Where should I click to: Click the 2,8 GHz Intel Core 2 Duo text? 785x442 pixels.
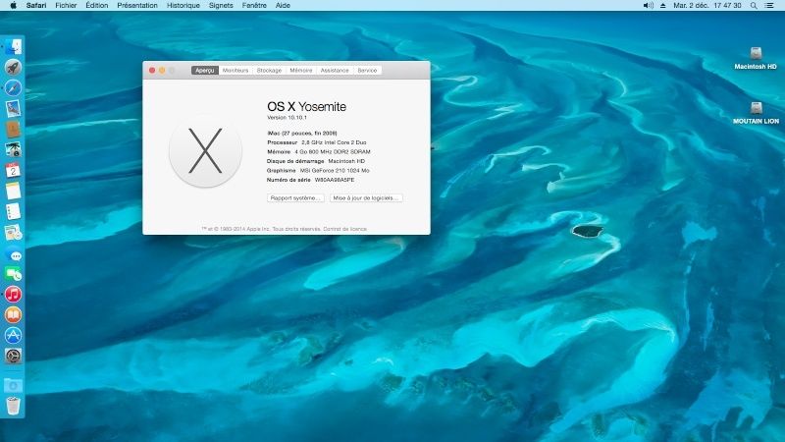(x=334, y=142)
